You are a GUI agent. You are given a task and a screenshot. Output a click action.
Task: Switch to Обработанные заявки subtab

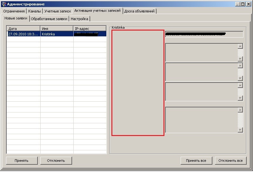pyautogui.click(x=49, y=19)
